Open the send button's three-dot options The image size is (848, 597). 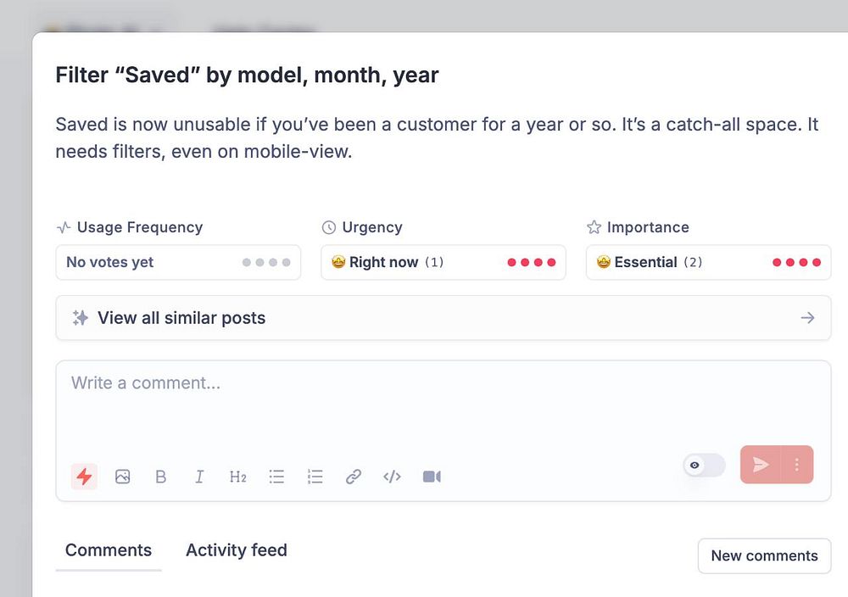point(797,465)
